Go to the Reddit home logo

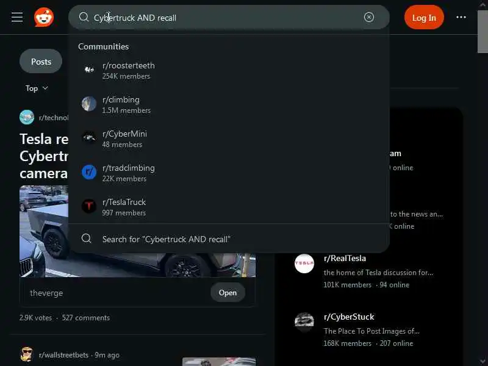[44, 17]
